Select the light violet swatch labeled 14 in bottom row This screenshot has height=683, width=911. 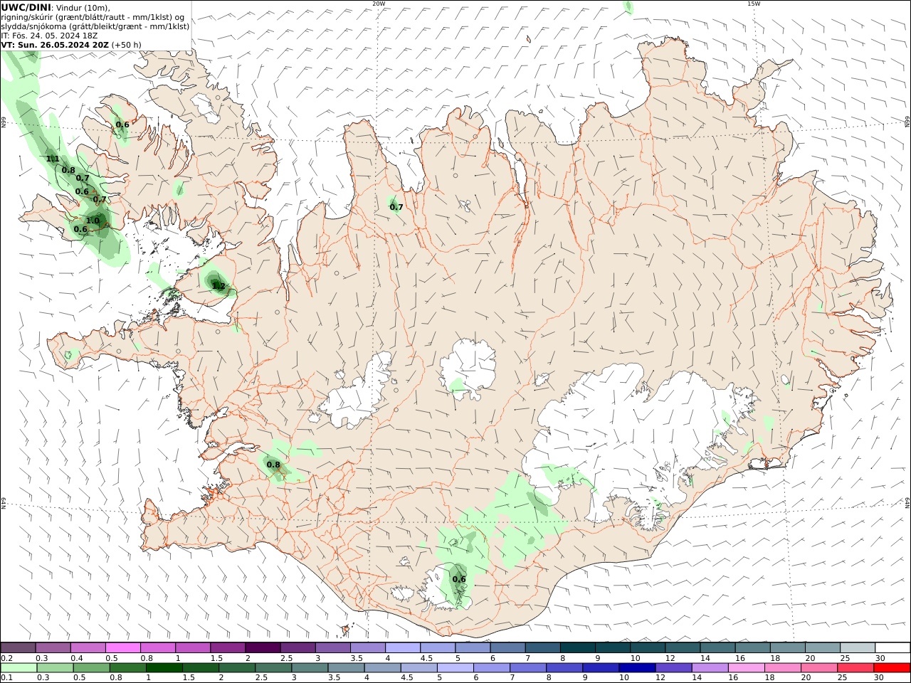click(710, 668)
